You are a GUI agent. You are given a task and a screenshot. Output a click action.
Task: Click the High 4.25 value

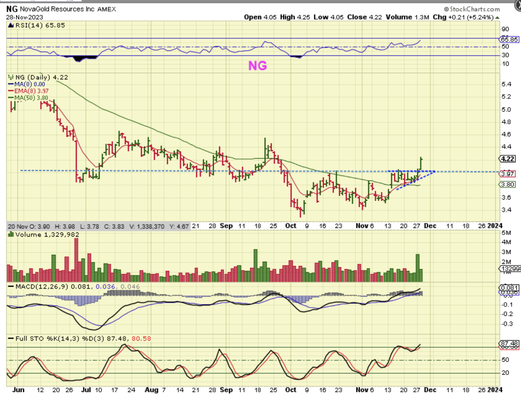click(x=295, y=17)
